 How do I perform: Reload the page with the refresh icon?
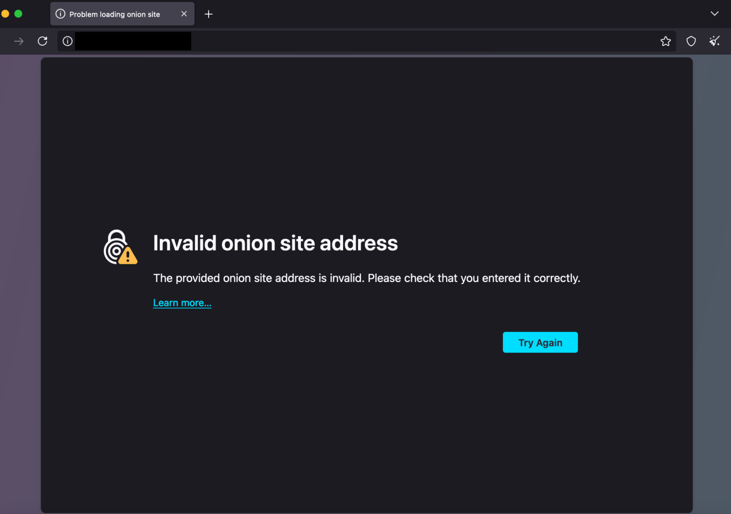(42, 41)
